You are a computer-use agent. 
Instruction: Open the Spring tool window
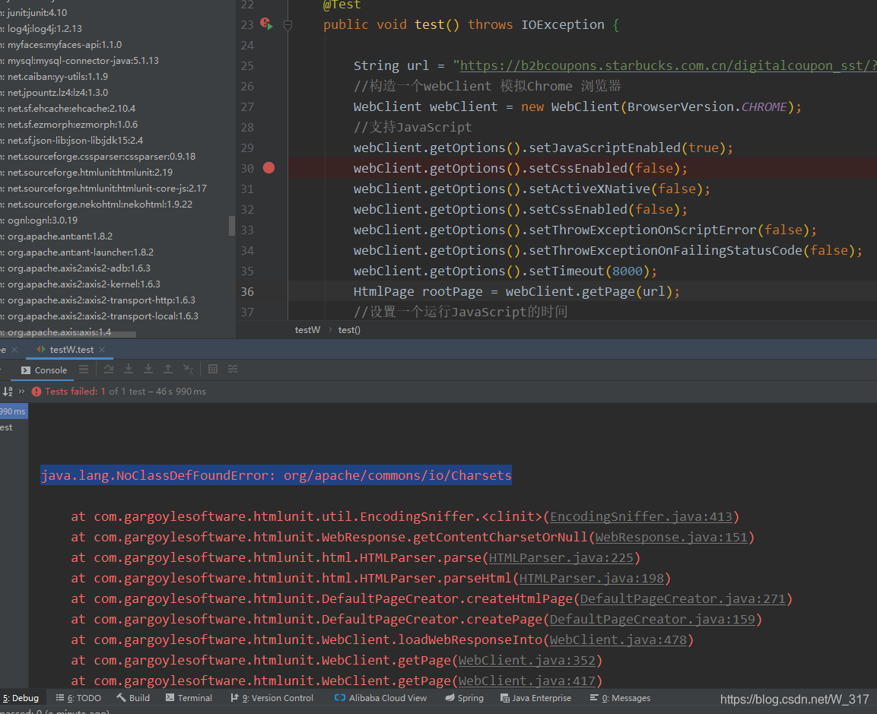[x=463, y=697]
